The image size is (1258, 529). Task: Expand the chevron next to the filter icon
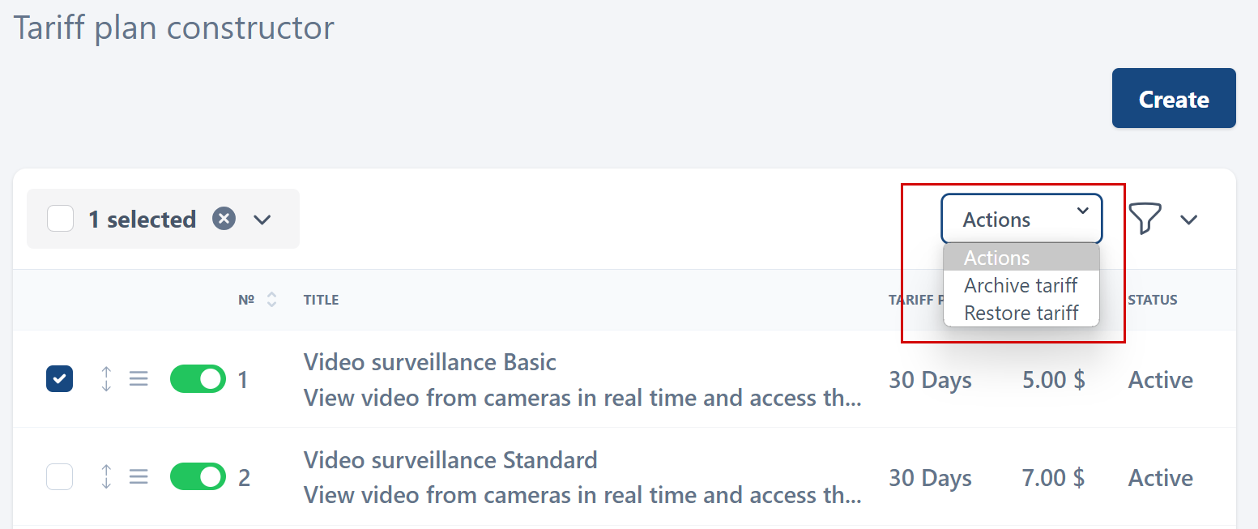point(1188,219)
